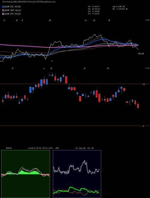Click the magenta DOW PT legend swatch
Image resolution: width=150 pixels, height=198 pixels.
tap(3, 14)
